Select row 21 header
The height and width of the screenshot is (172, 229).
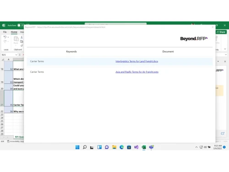pyautogui.click(x=2, y=98)
